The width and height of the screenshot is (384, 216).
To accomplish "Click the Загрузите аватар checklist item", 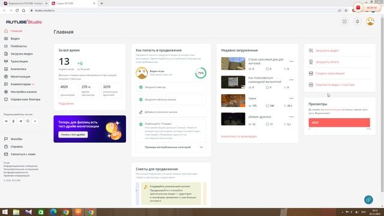I will pos(171,87).
